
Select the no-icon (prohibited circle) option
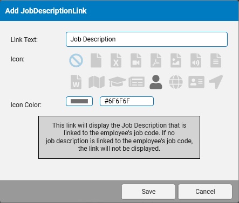click(x=76, y=60)
